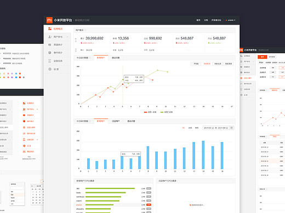285x213 pixels.
Task: Click the orange pie-chart icon in the left window's list
Action: click(24, 121)
